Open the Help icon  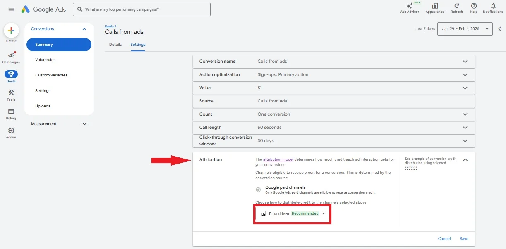(473, 7)
